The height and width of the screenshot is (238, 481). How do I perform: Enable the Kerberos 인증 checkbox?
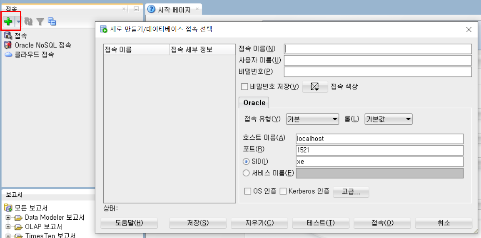click(283, 192)
